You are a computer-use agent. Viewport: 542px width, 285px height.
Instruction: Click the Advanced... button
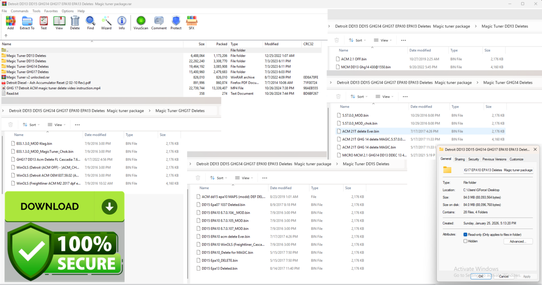tap(518, 242)
